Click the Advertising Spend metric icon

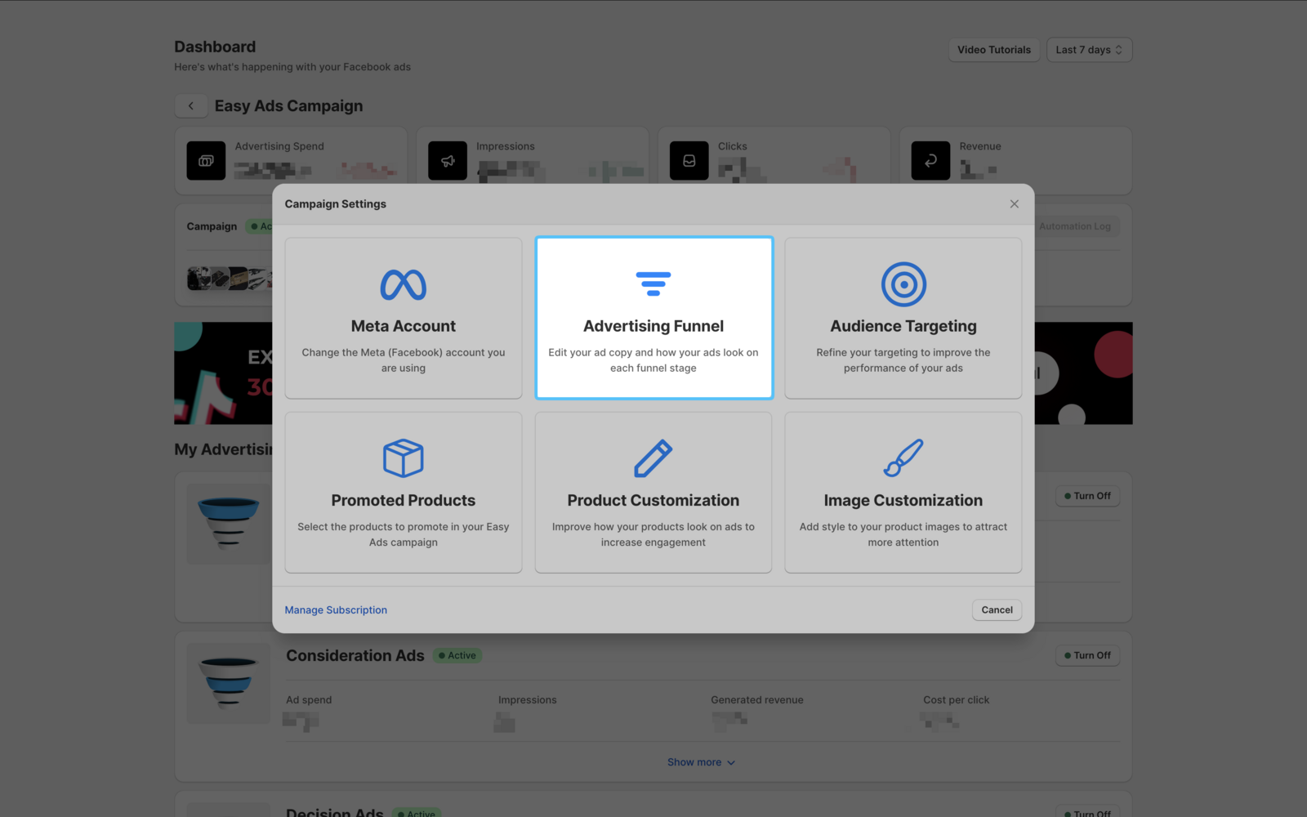point(205,161)
